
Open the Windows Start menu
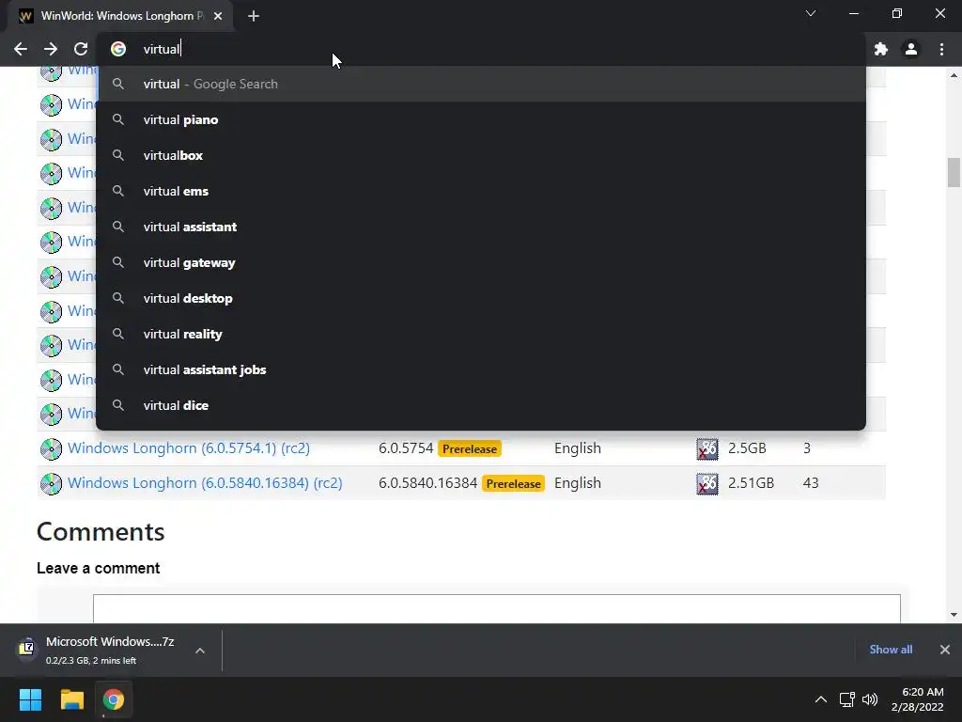[30, 699]
